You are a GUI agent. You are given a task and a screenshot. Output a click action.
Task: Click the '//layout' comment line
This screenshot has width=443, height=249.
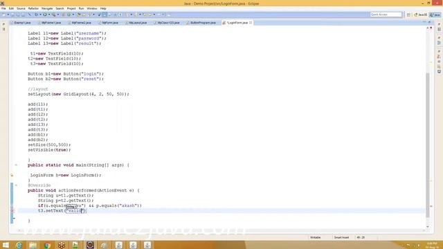click(x=38, y=89)
